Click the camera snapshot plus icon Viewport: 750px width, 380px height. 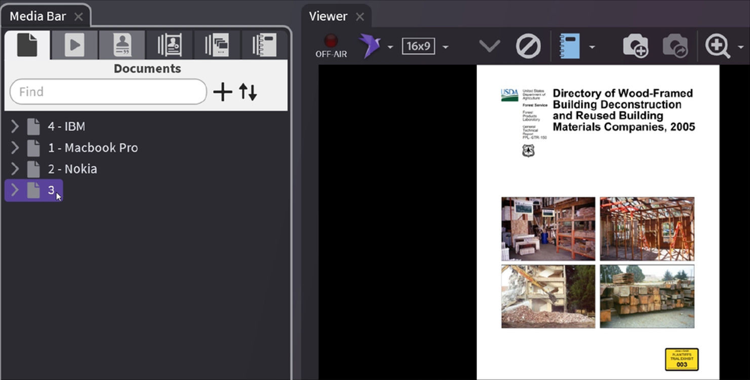click(x=635, y=47)
